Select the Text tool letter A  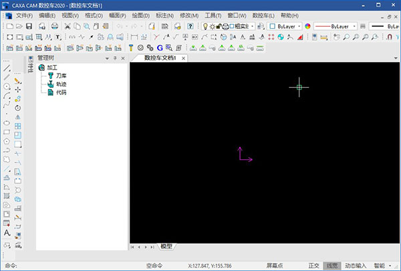coord(7,233)
